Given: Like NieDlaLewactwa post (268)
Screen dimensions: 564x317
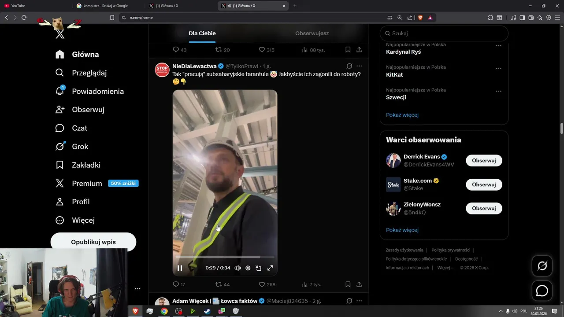Looking at the screenshot, I should [x=267, y=284].
